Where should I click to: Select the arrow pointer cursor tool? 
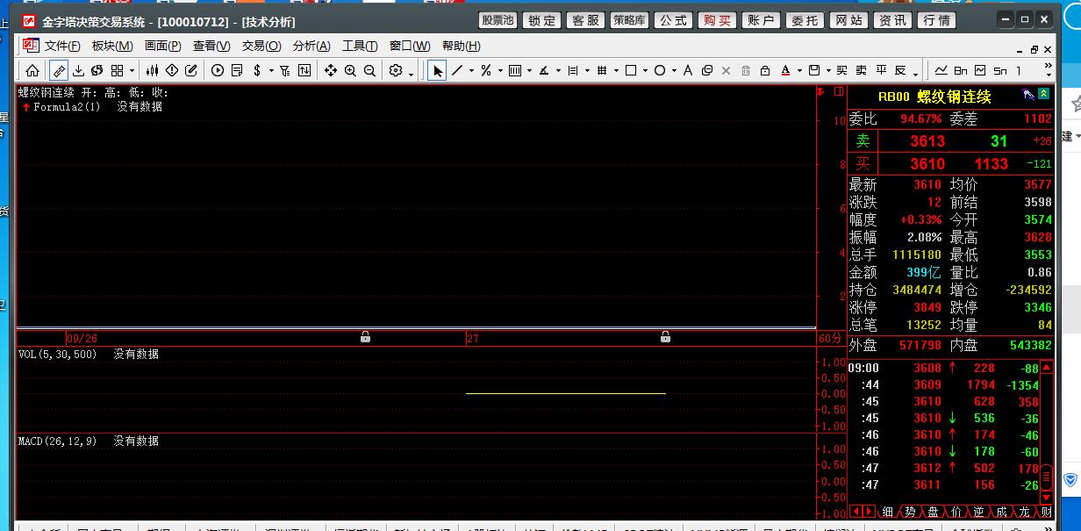coord(437,71)
